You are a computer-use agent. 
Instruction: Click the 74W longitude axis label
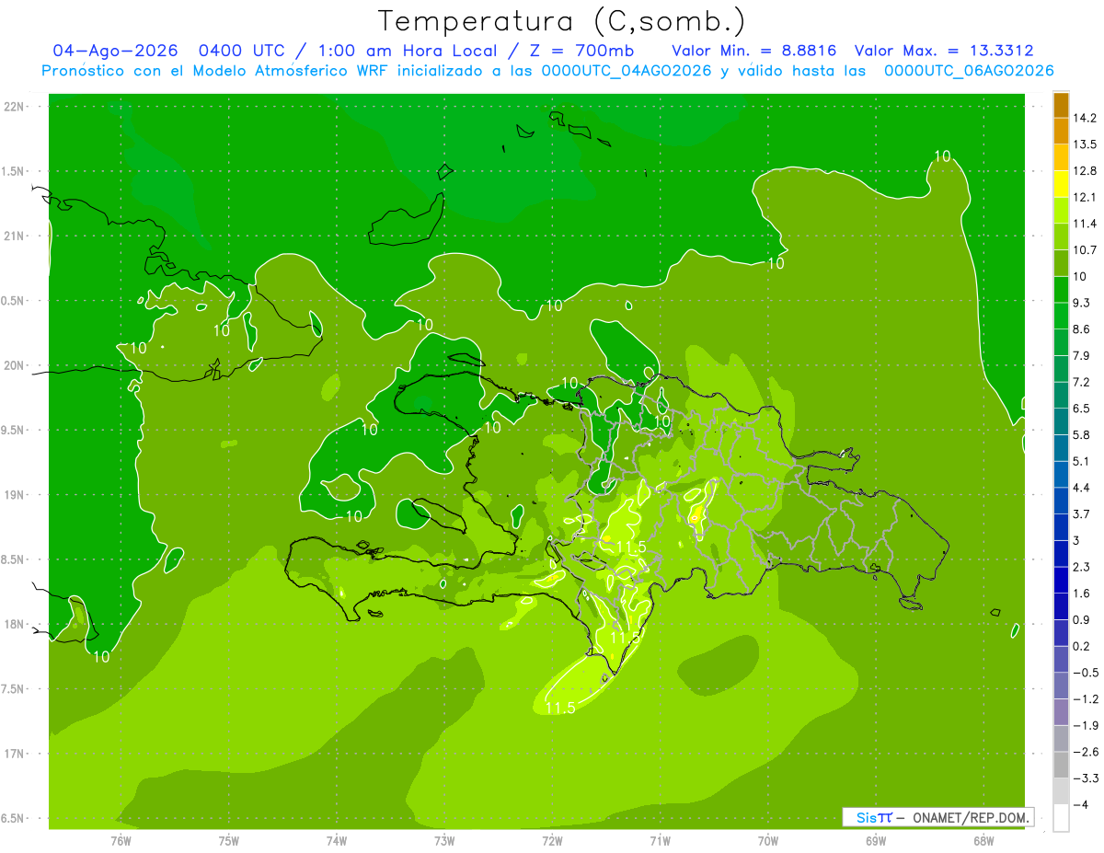pyautogui.click(x=337, y=840)
